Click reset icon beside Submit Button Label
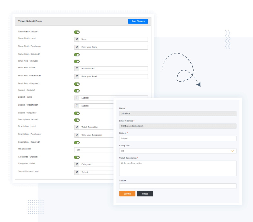253x222 pixels. [x=77, y=172]
